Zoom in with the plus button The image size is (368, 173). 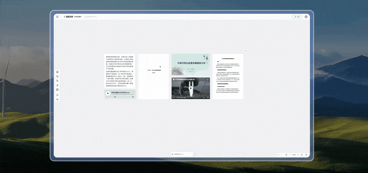[298, 155]
